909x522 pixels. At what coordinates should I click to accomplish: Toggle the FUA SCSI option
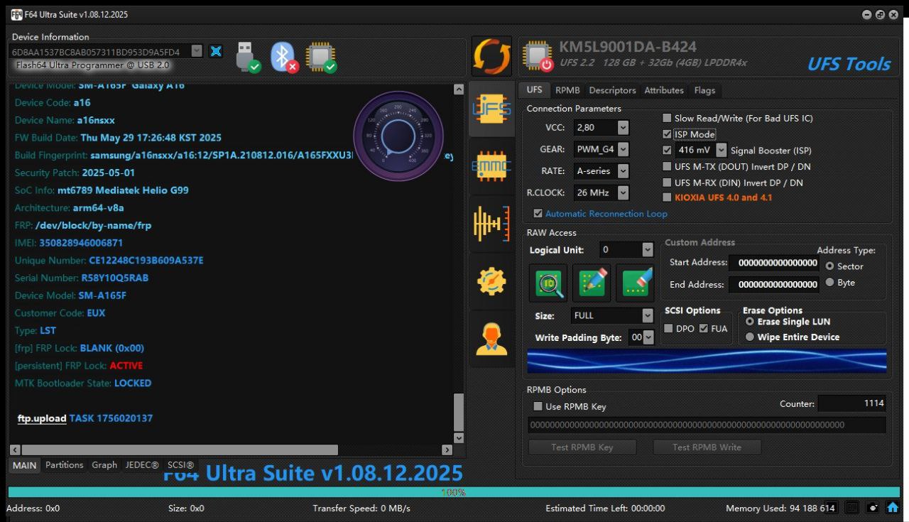pyautogui.click(x=704, y=328)
